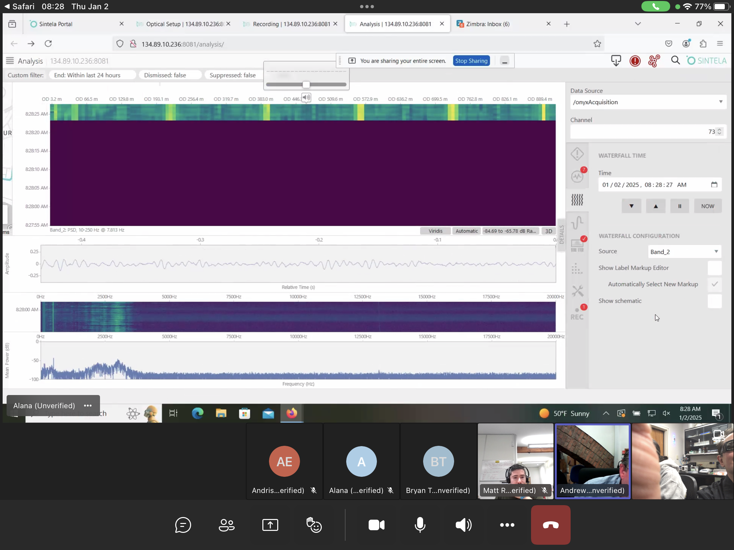This screenshot has height=550, width=734.
Task: Toggle Automatically Select New Markup checkbox
Action: click(x=715, y=284)
